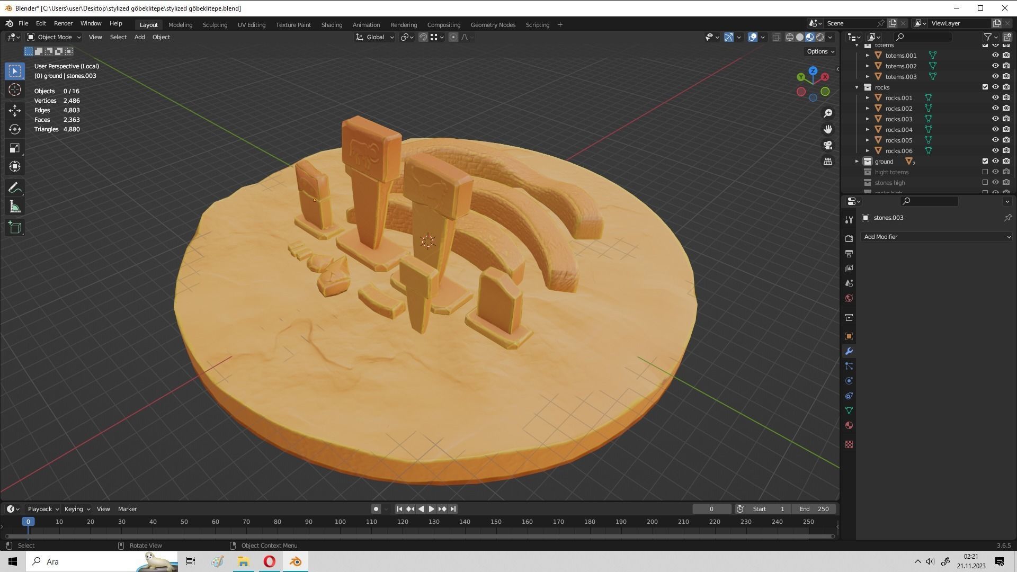
Task: Click the End frame 250 field
Action: click(814, 509)
